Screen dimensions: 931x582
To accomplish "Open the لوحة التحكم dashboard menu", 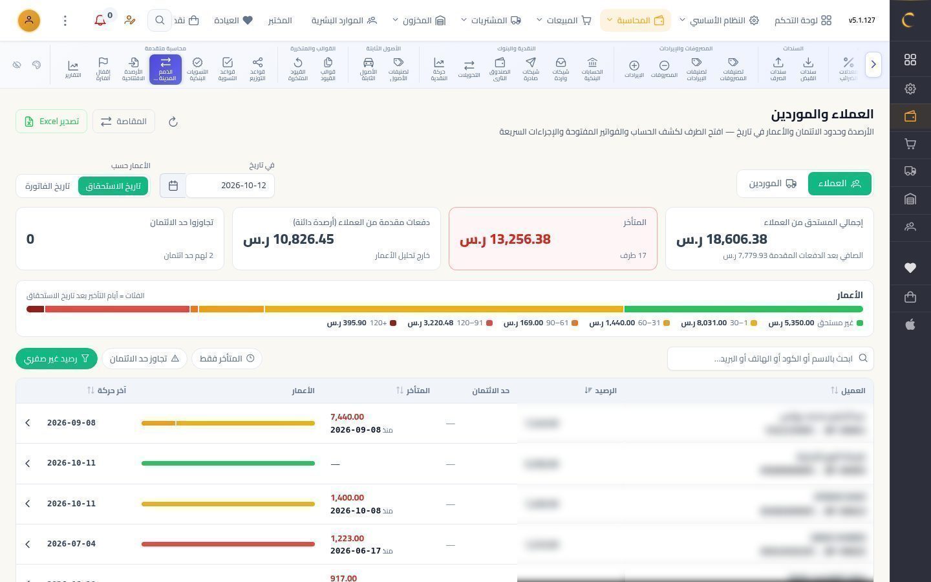I will [803, 21].
